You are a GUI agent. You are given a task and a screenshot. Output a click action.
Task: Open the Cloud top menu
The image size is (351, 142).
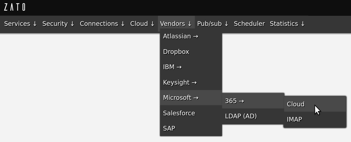[142, 24]
